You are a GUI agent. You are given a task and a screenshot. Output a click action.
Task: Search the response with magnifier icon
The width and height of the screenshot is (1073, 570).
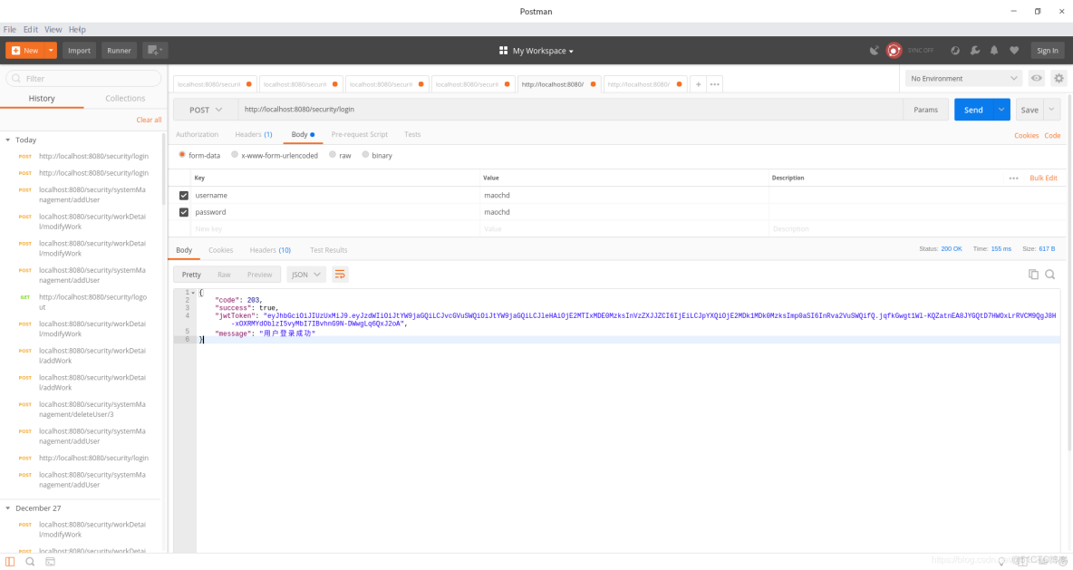(x=1049, y=274)
